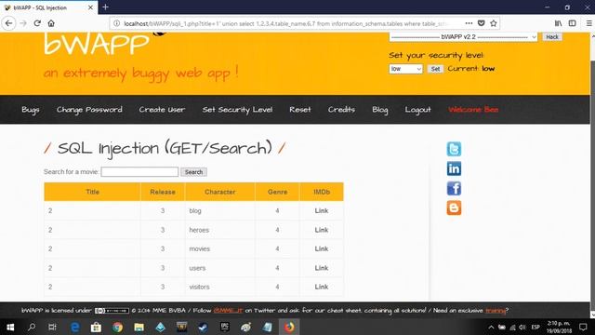595x335 pixels.
Task: Open Firefox hamburger menu
Action: pos(588,23)
